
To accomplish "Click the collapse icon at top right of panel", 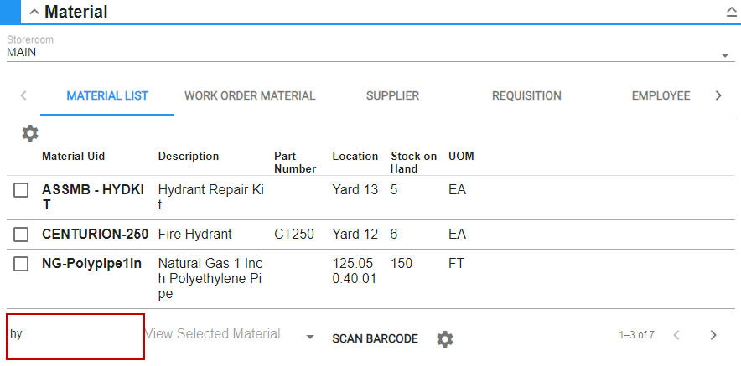I will (x=730, y=13).
